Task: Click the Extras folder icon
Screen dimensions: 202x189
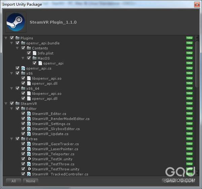Action: pos(23,139)
